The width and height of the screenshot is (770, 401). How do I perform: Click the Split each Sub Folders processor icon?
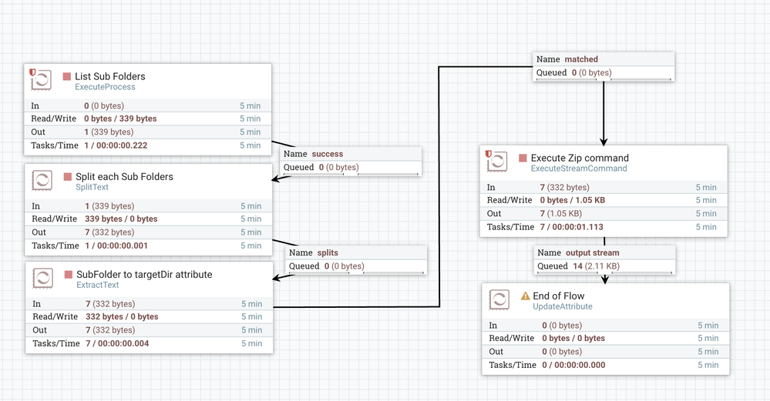tap(42, 181)
